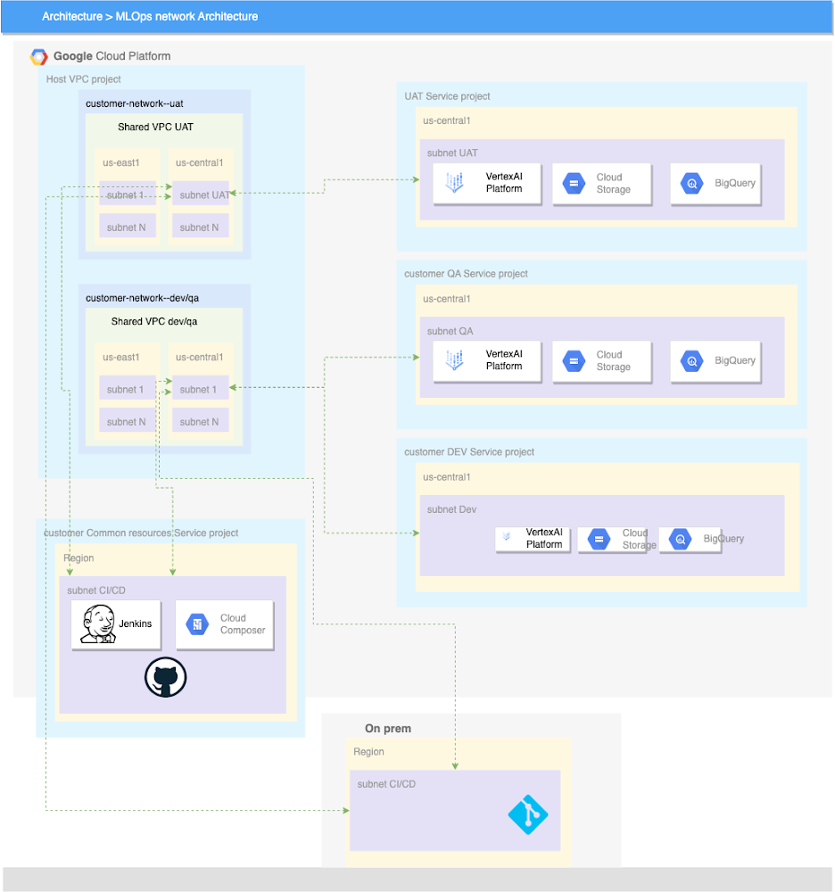Click the customer QA Service project label
The image size is (835, 892).
tap(466, 274)
